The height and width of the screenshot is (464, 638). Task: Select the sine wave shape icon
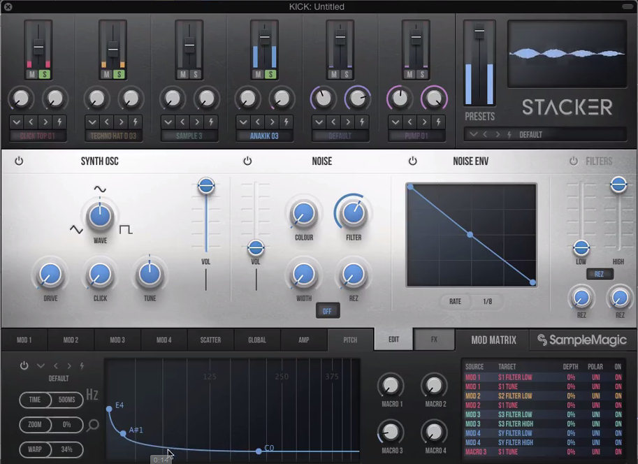[100, 189]
